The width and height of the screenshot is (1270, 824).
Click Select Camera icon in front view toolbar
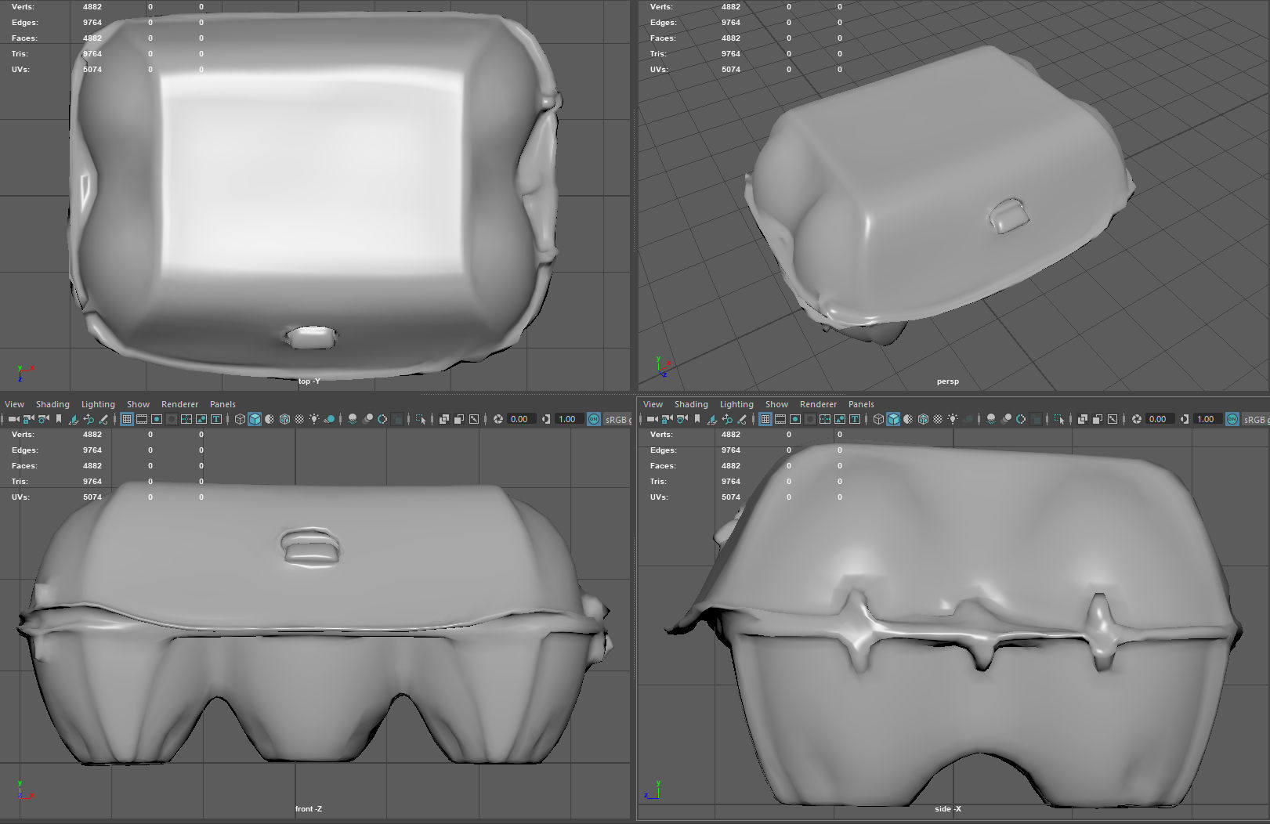click(x=14, y=419)
